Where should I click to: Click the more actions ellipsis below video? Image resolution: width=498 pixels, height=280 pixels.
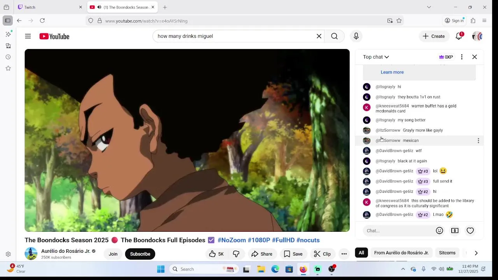click(x=344, y=254)
